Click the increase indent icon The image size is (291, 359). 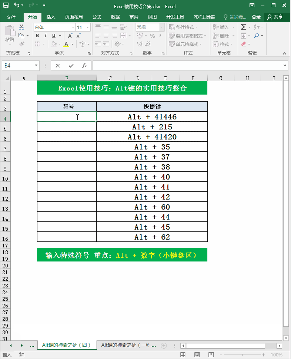106,44
